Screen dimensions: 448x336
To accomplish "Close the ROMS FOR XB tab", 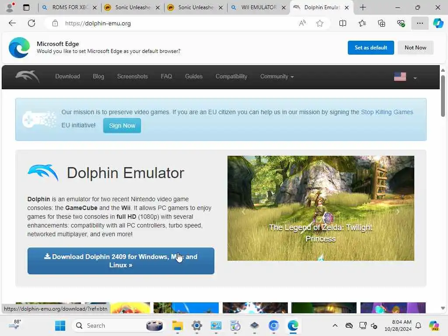I will (95, 8).
